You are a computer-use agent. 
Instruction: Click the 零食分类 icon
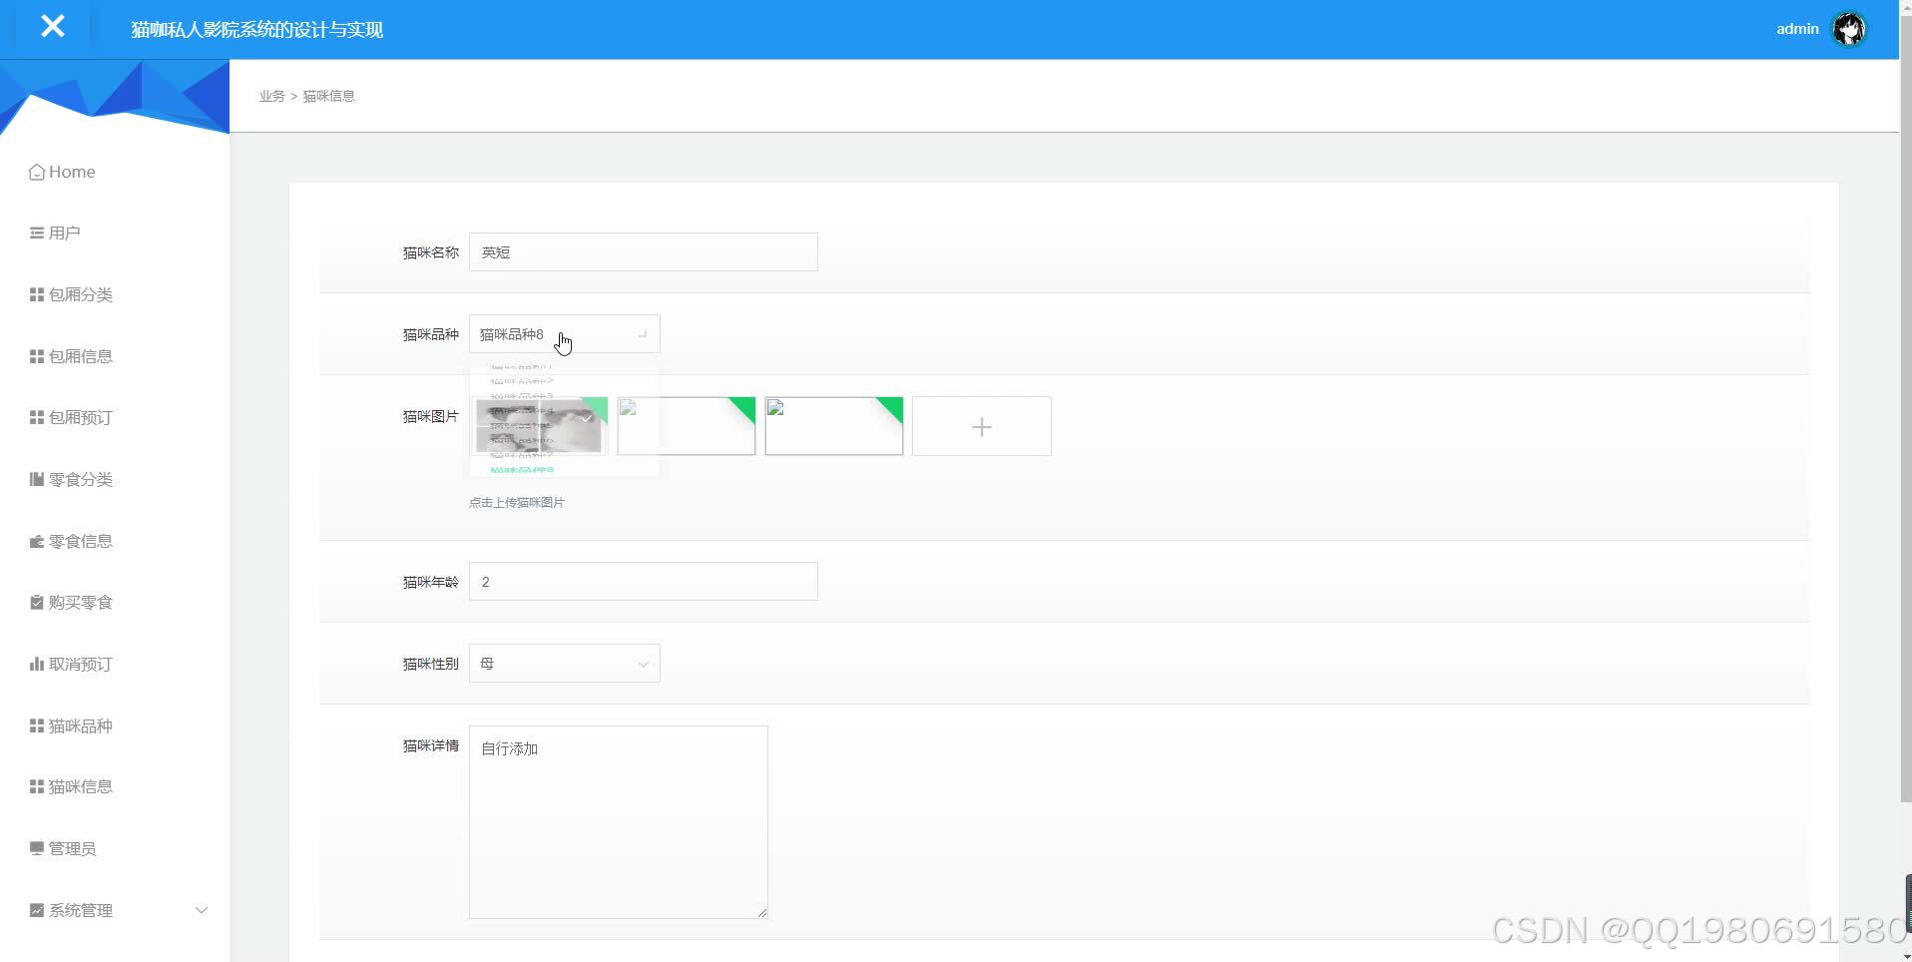[37, 479]
